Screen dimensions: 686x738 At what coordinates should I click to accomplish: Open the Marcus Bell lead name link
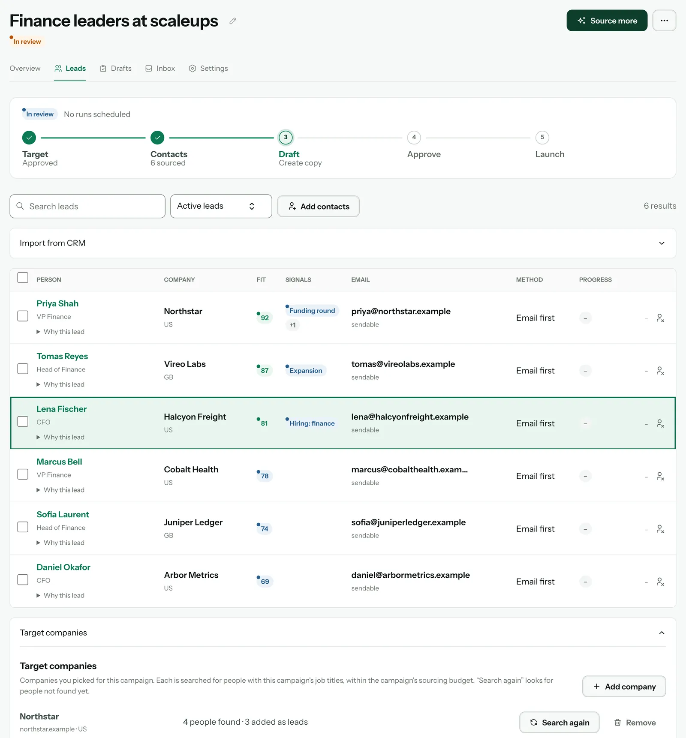point(59,462)
